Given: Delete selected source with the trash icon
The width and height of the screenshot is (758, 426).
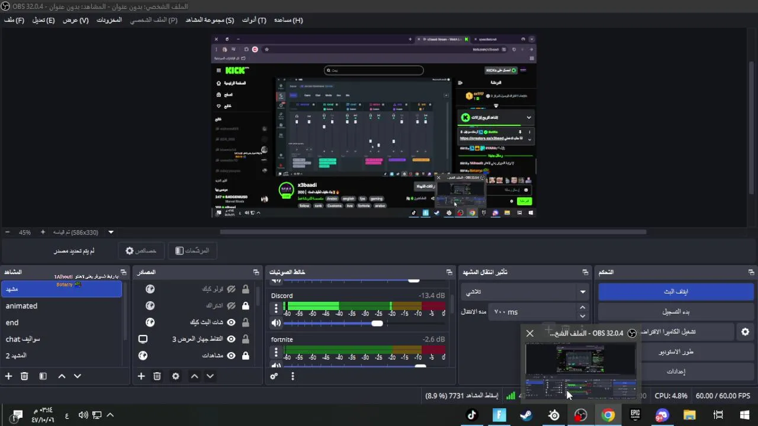Looking at the screenshot, I should 157,376.
